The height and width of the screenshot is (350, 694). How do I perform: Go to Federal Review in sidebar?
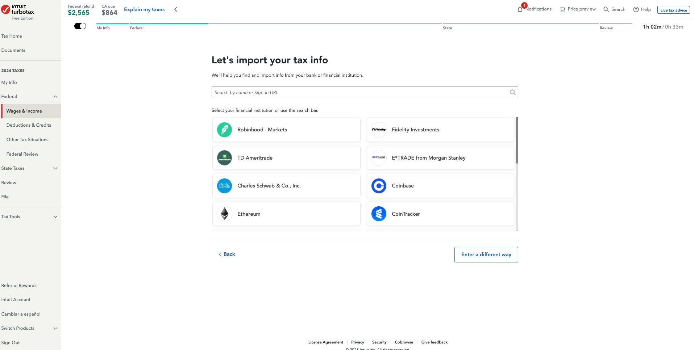[22, 154]
